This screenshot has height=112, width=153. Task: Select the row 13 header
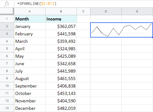[x=7, y=108]
